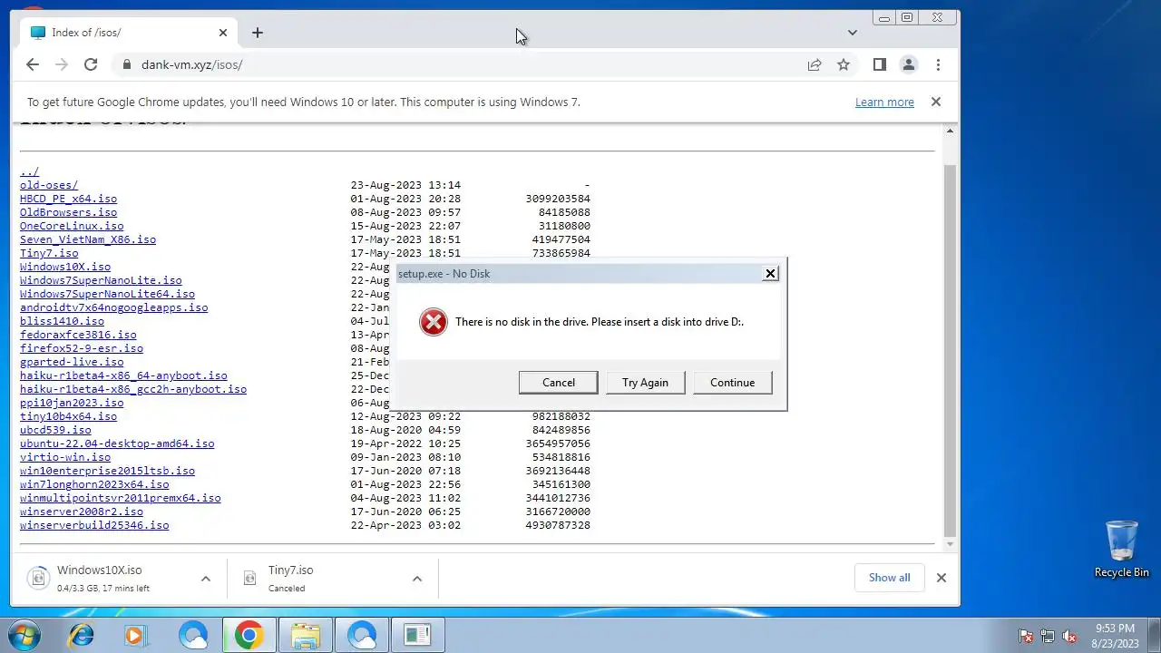This screenshot has height=653, width=1161.
Task: Download bliss1410.iso
Action: [62, 321]
